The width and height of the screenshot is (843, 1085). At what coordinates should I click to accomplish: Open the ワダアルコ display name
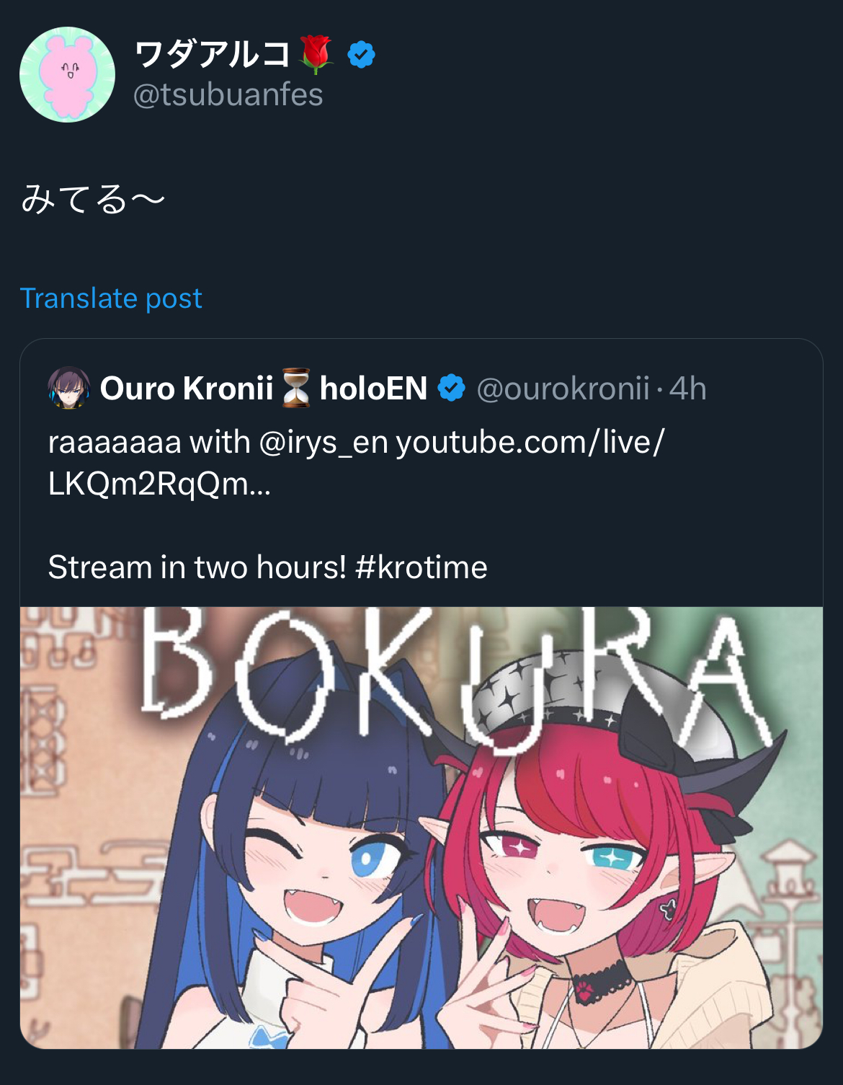213,55
